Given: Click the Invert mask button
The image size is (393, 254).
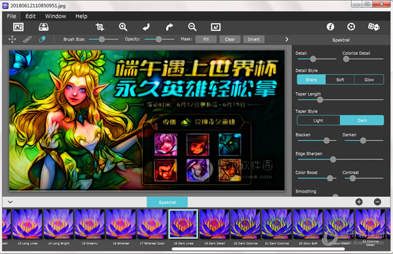Looking at the screenshot, I should coord(253,39).
